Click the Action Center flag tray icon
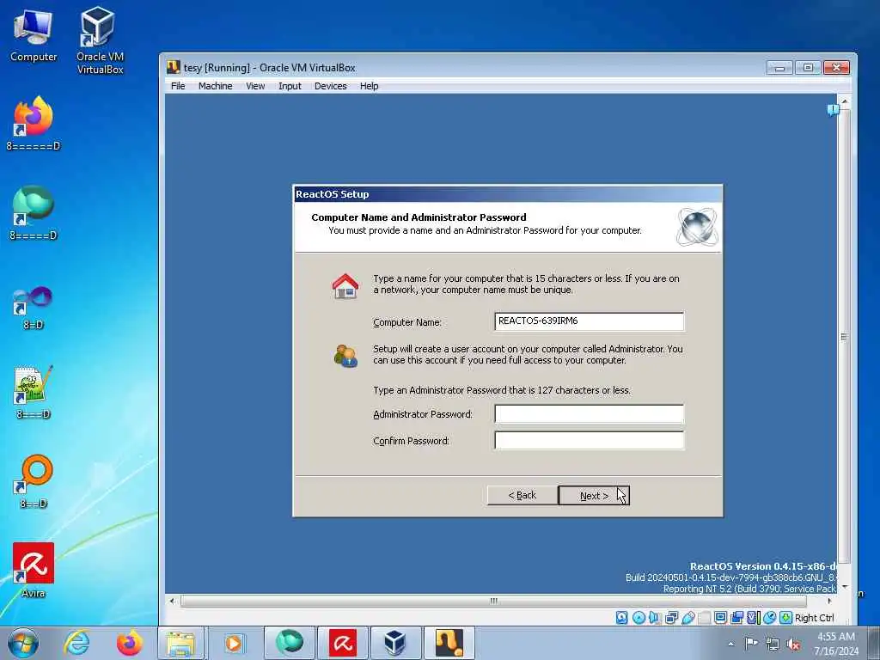Viewport: 880px width, 660px height. (x=751, y=644)
